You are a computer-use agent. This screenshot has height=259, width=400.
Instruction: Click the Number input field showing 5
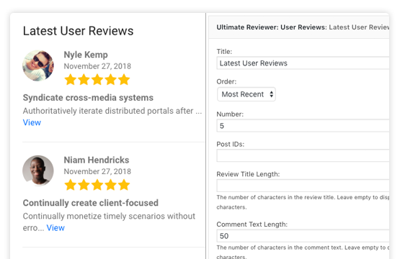[x=303, y=126]
